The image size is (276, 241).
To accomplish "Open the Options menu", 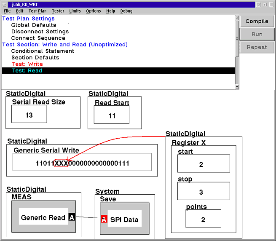I will tap(94, 11).
